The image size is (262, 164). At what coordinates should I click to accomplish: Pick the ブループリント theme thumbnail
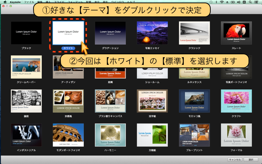tap(194, 135)
